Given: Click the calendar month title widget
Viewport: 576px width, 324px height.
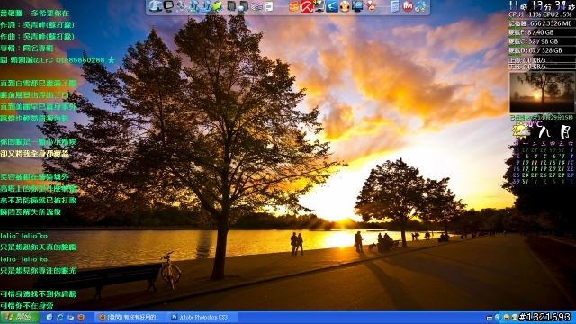Looking at the screenshot, I should 554,131.
